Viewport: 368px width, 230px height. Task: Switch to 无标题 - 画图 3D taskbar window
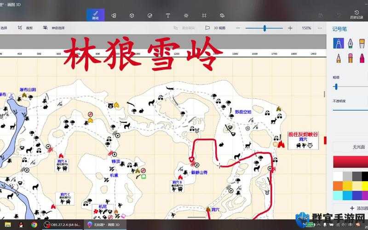[106, 225]
